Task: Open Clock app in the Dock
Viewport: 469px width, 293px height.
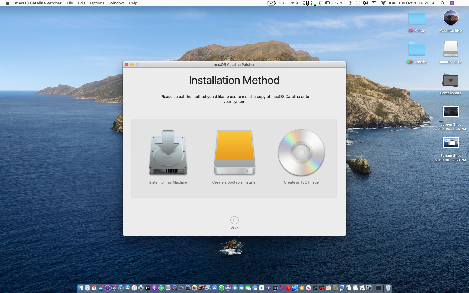Action: pos(87,288)
